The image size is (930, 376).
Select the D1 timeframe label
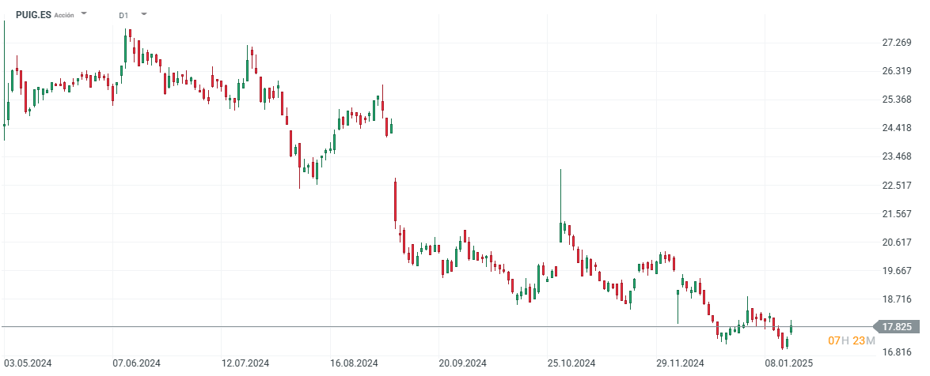(123, 15)
